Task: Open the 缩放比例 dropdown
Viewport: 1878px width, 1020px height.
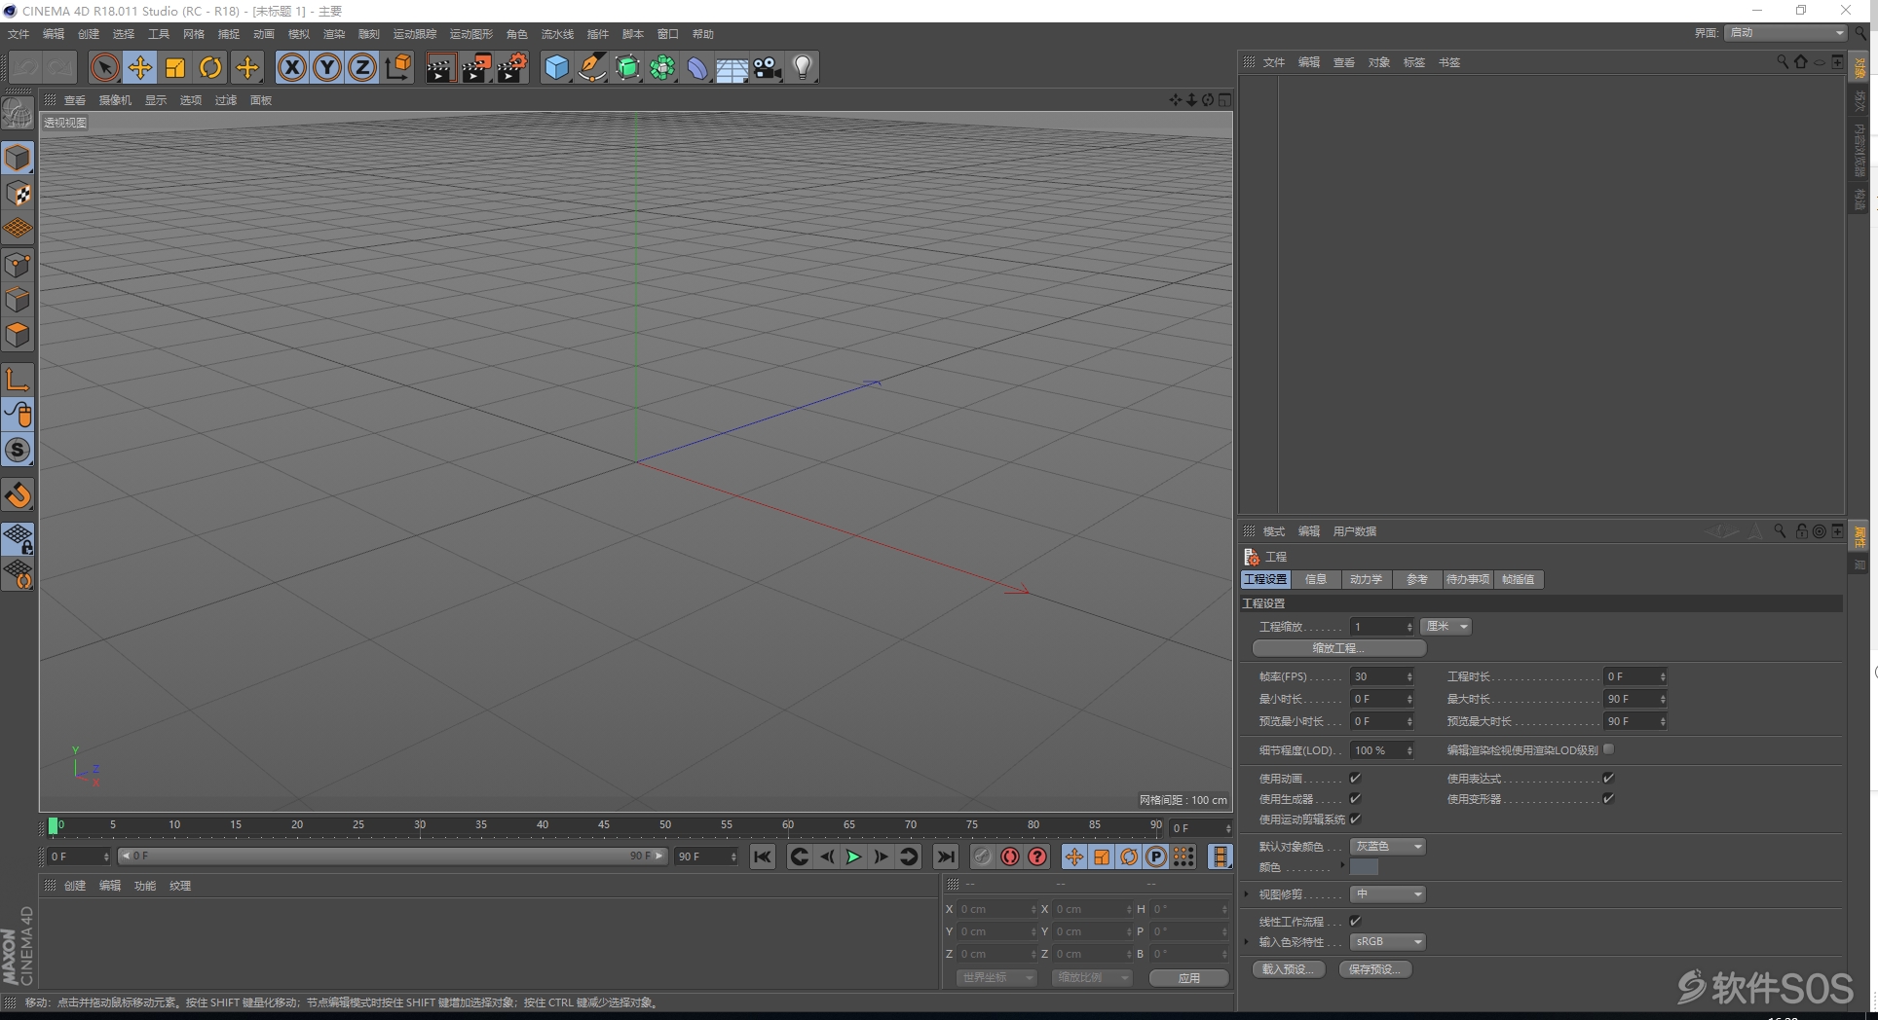Action: pyautogui.click(x=1092, y=978)
